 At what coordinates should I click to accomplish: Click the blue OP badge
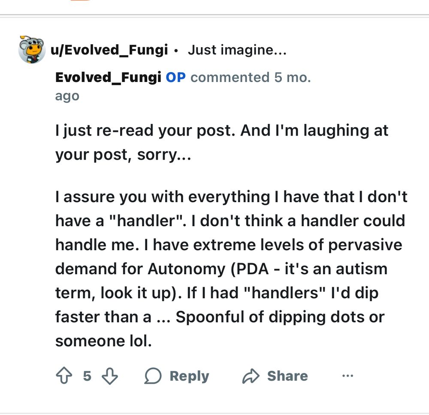click(x=177, y=77)
